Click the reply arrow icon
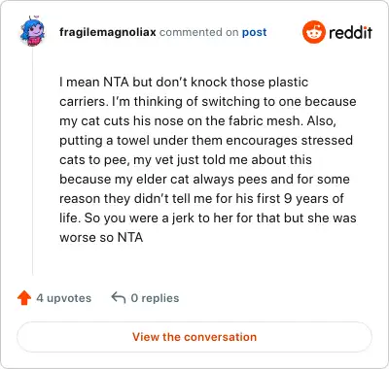 tap(119, 297)
